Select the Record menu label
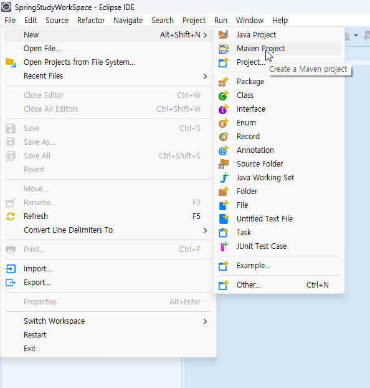 248,137
